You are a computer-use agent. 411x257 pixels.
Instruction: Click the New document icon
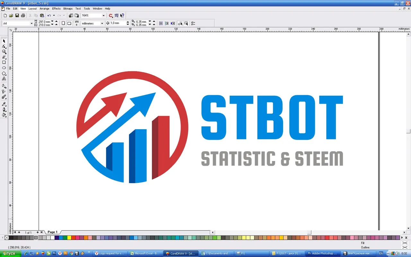(5, 15)
